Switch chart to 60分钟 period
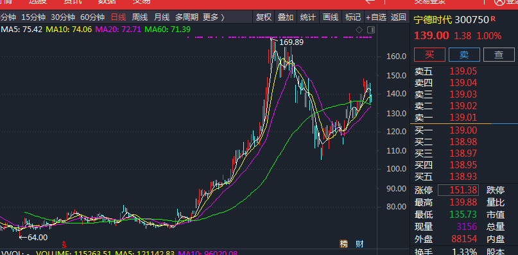The width and height of the screenshot is (518, 255). [x=92, y=17]
